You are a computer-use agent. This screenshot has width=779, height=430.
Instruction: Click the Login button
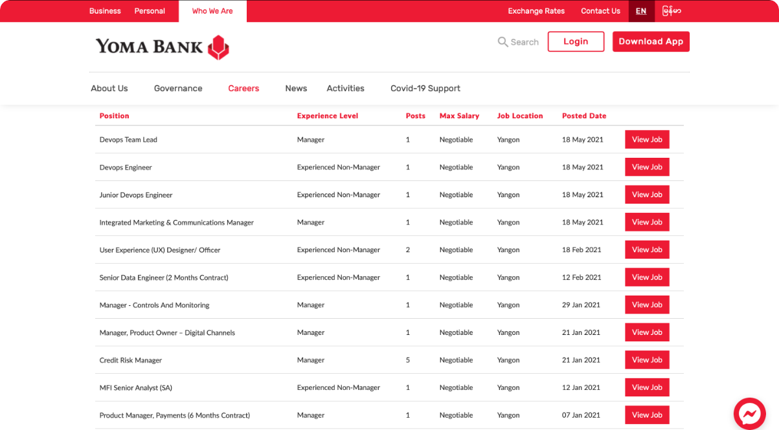(576, 41)
